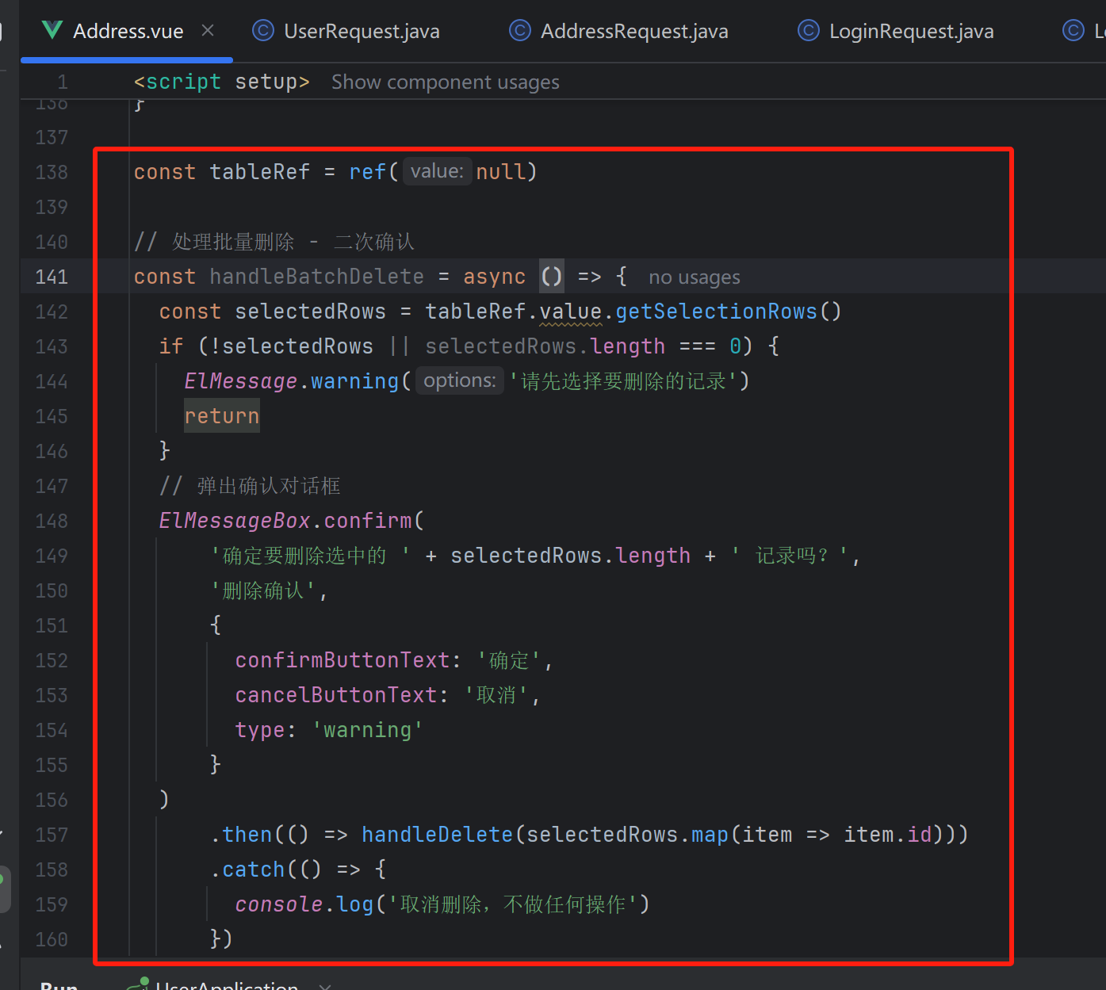The width and height of the screenshot is (1106, 990).
Task: Close the Address.vue tab
Action: click(208, 30)
